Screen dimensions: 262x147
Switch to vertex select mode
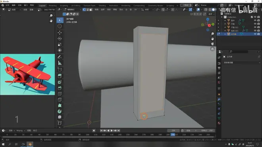click(x=84, y=10)
